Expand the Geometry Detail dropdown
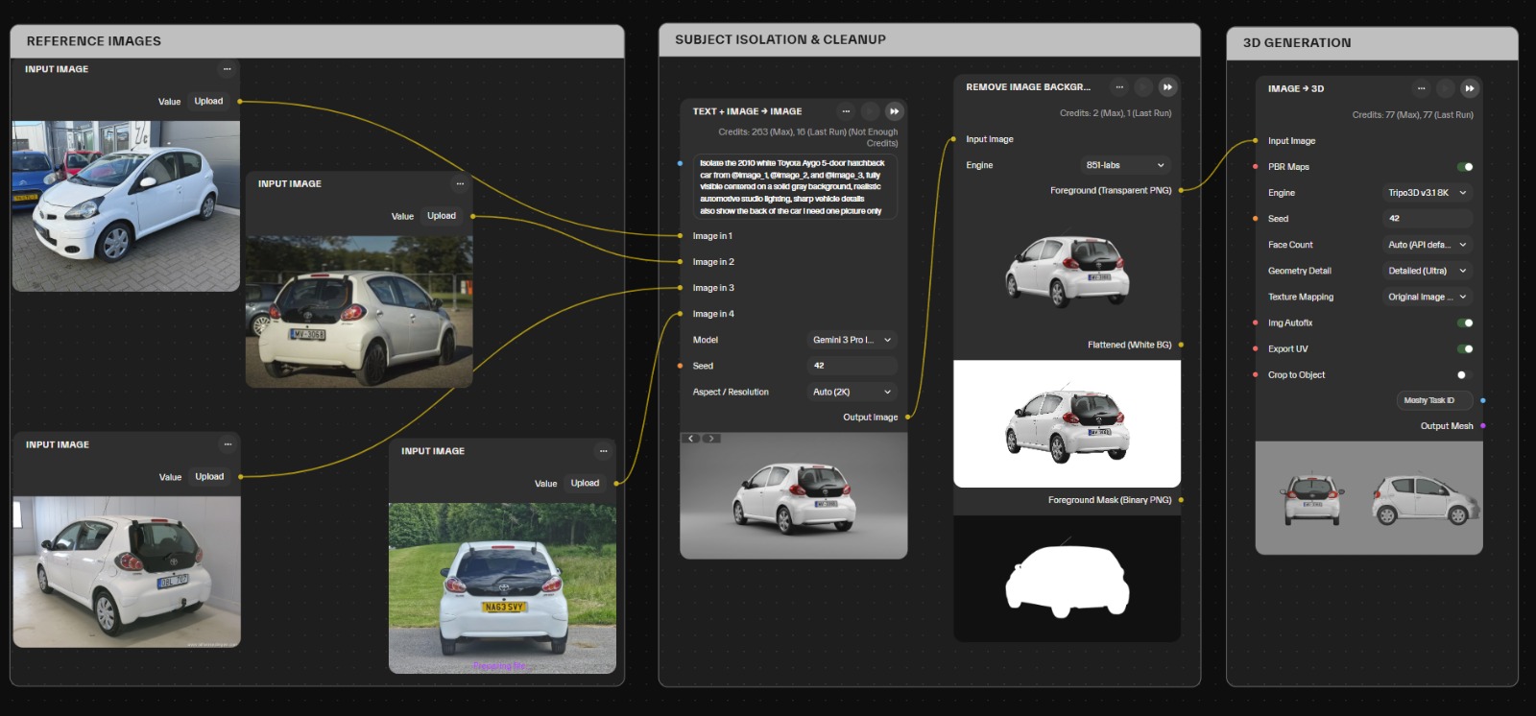 (x=1428, y=271)
